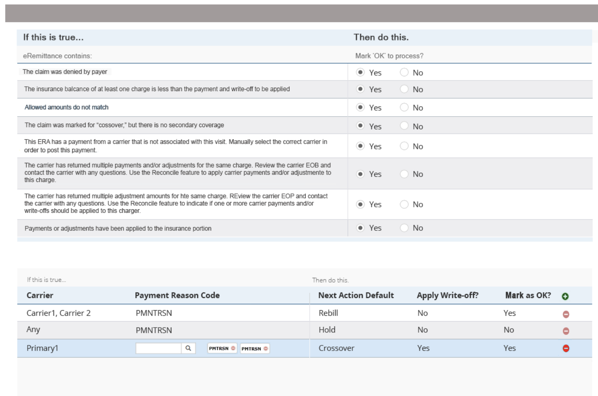Set No for payments applied to insurance portion
Screen dimensions: 598x396
[404, 228]
